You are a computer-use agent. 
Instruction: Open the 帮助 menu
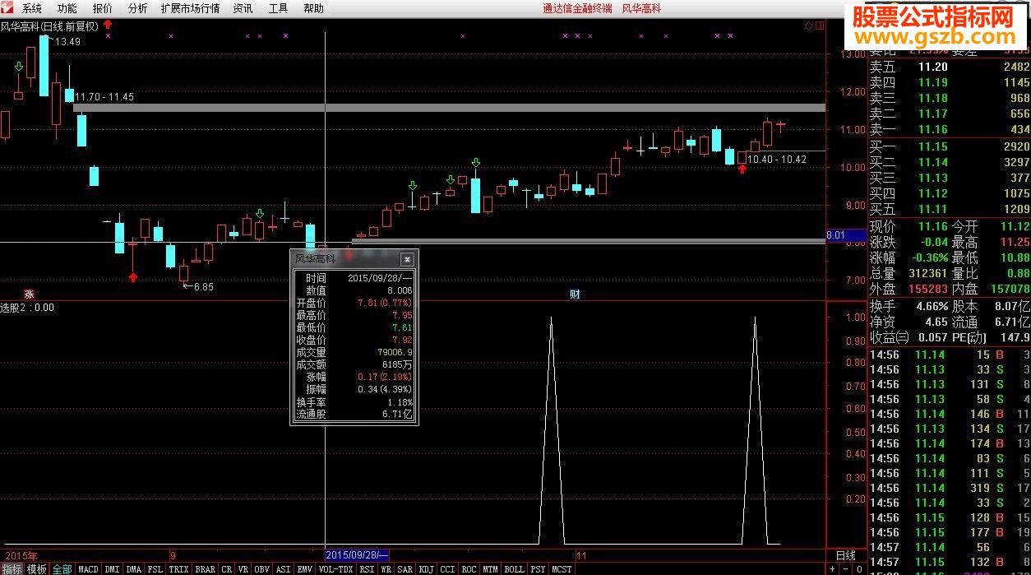[313, 8]
